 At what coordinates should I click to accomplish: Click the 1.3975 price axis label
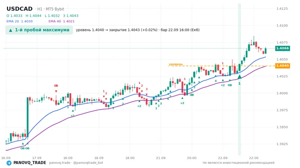pyautogui.click(x=282, y=110)
